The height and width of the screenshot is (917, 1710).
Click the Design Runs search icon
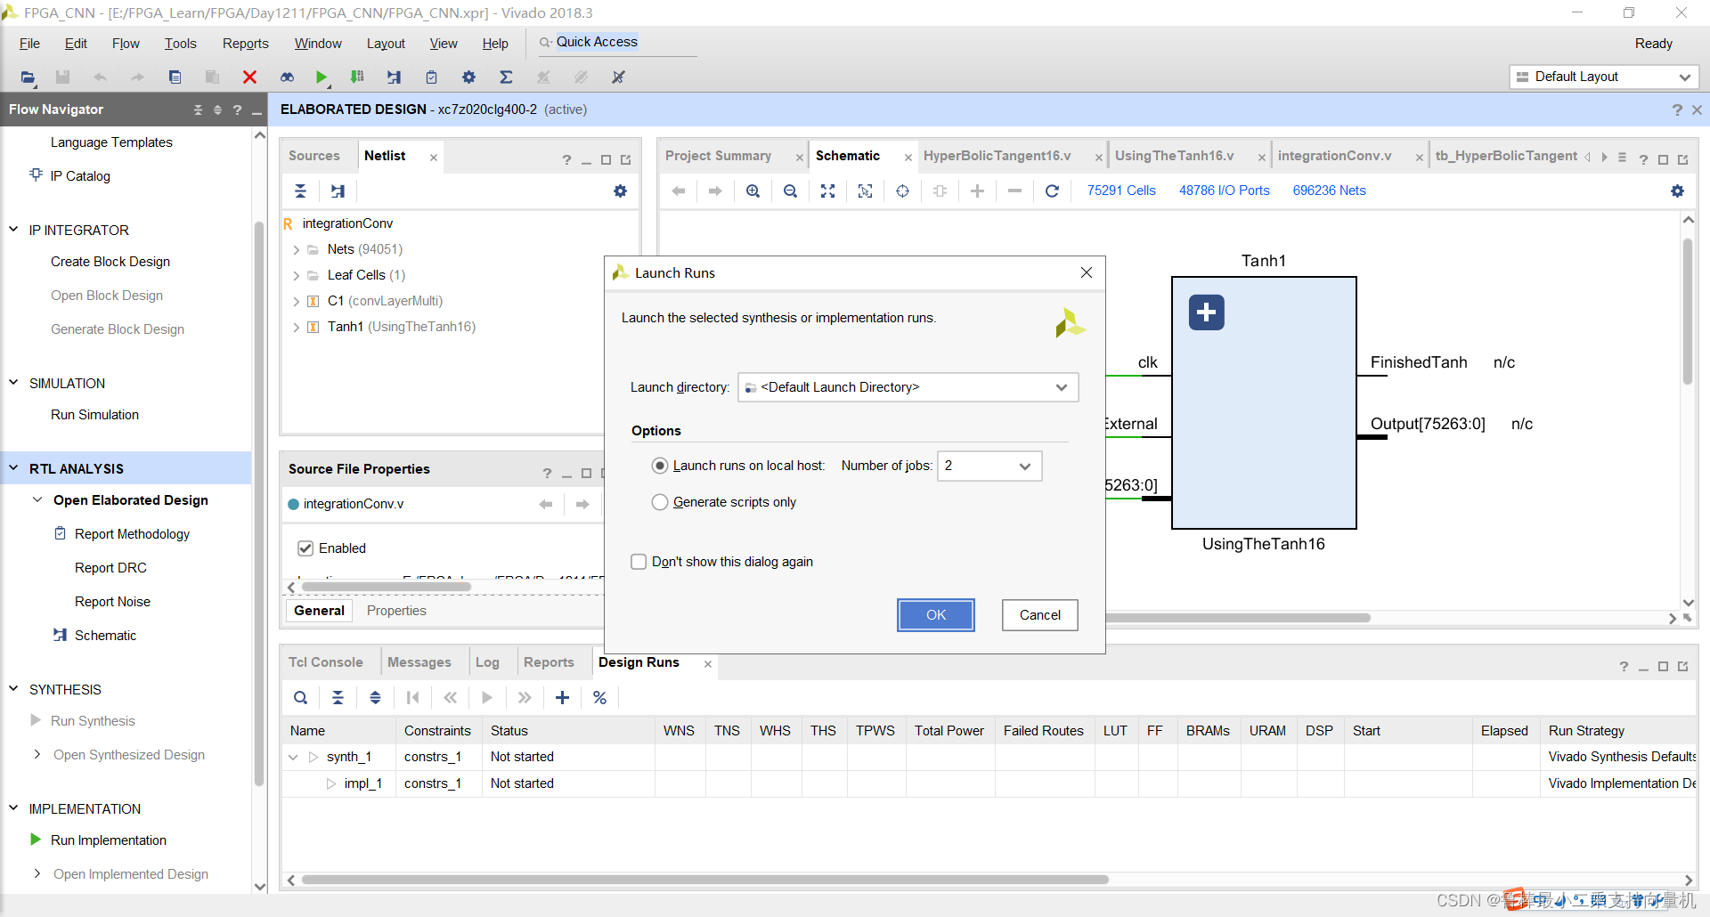coord(300,698)
